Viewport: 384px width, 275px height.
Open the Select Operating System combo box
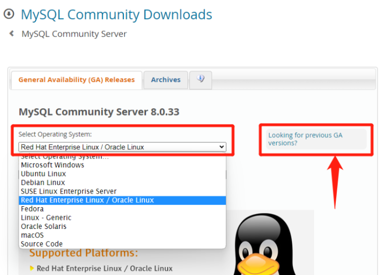click(122, 147)
